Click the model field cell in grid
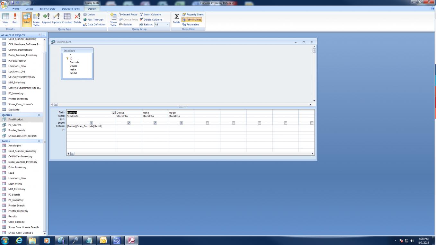Image resolution: width=436 pixels, height=245 pixels. click(x=181, y=113)
